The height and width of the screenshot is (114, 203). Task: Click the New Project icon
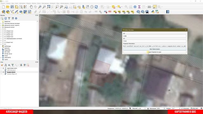(3, 7)
